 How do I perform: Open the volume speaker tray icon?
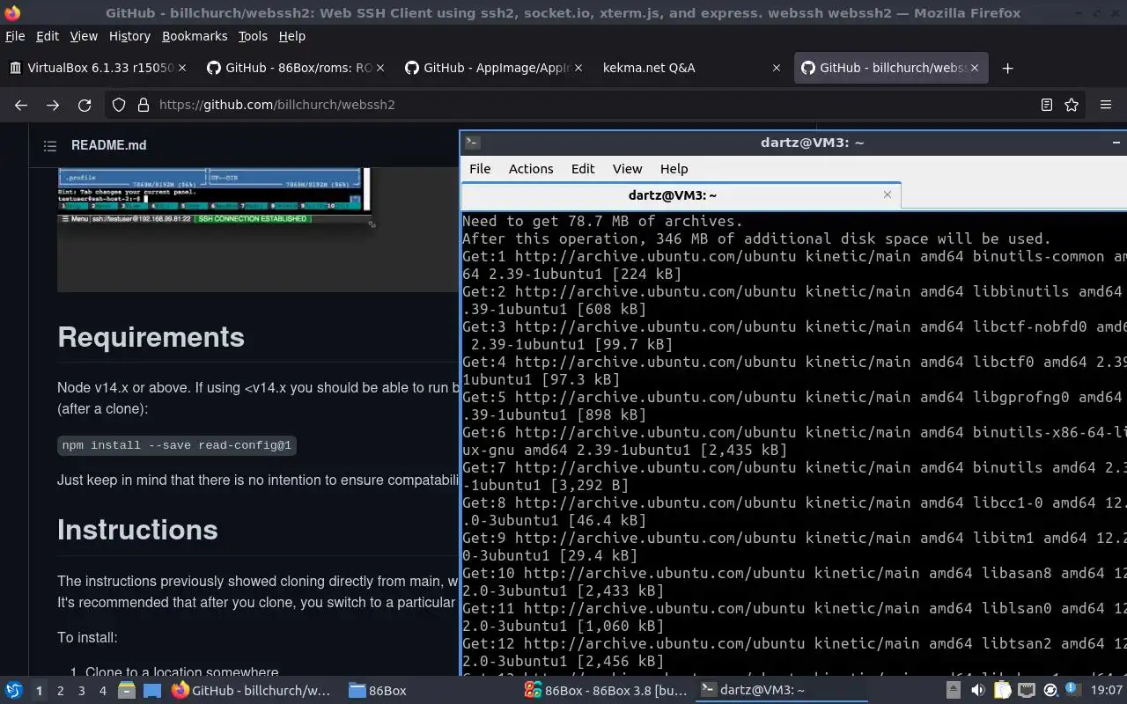click(x=977, y=691)
